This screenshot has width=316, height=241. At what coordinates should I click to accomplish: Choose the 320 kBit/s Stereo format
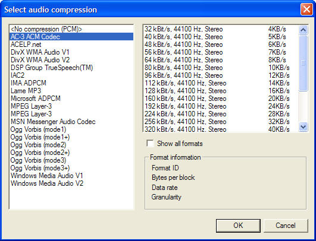point(221,129)
